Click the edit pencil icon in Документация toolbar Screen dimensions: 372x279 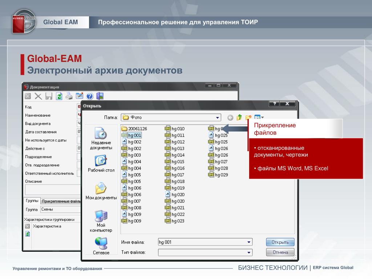coord(80,96)
